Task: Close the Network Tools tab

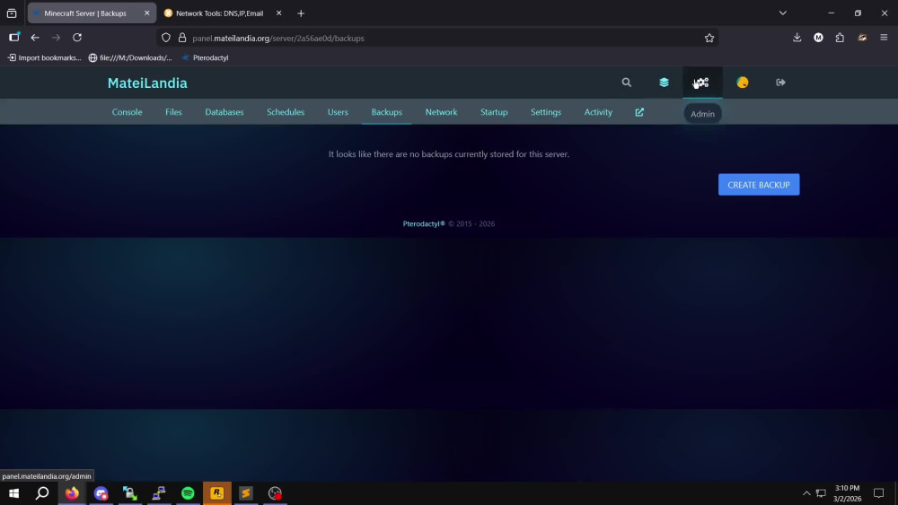Action: click(x=278, y=13)
